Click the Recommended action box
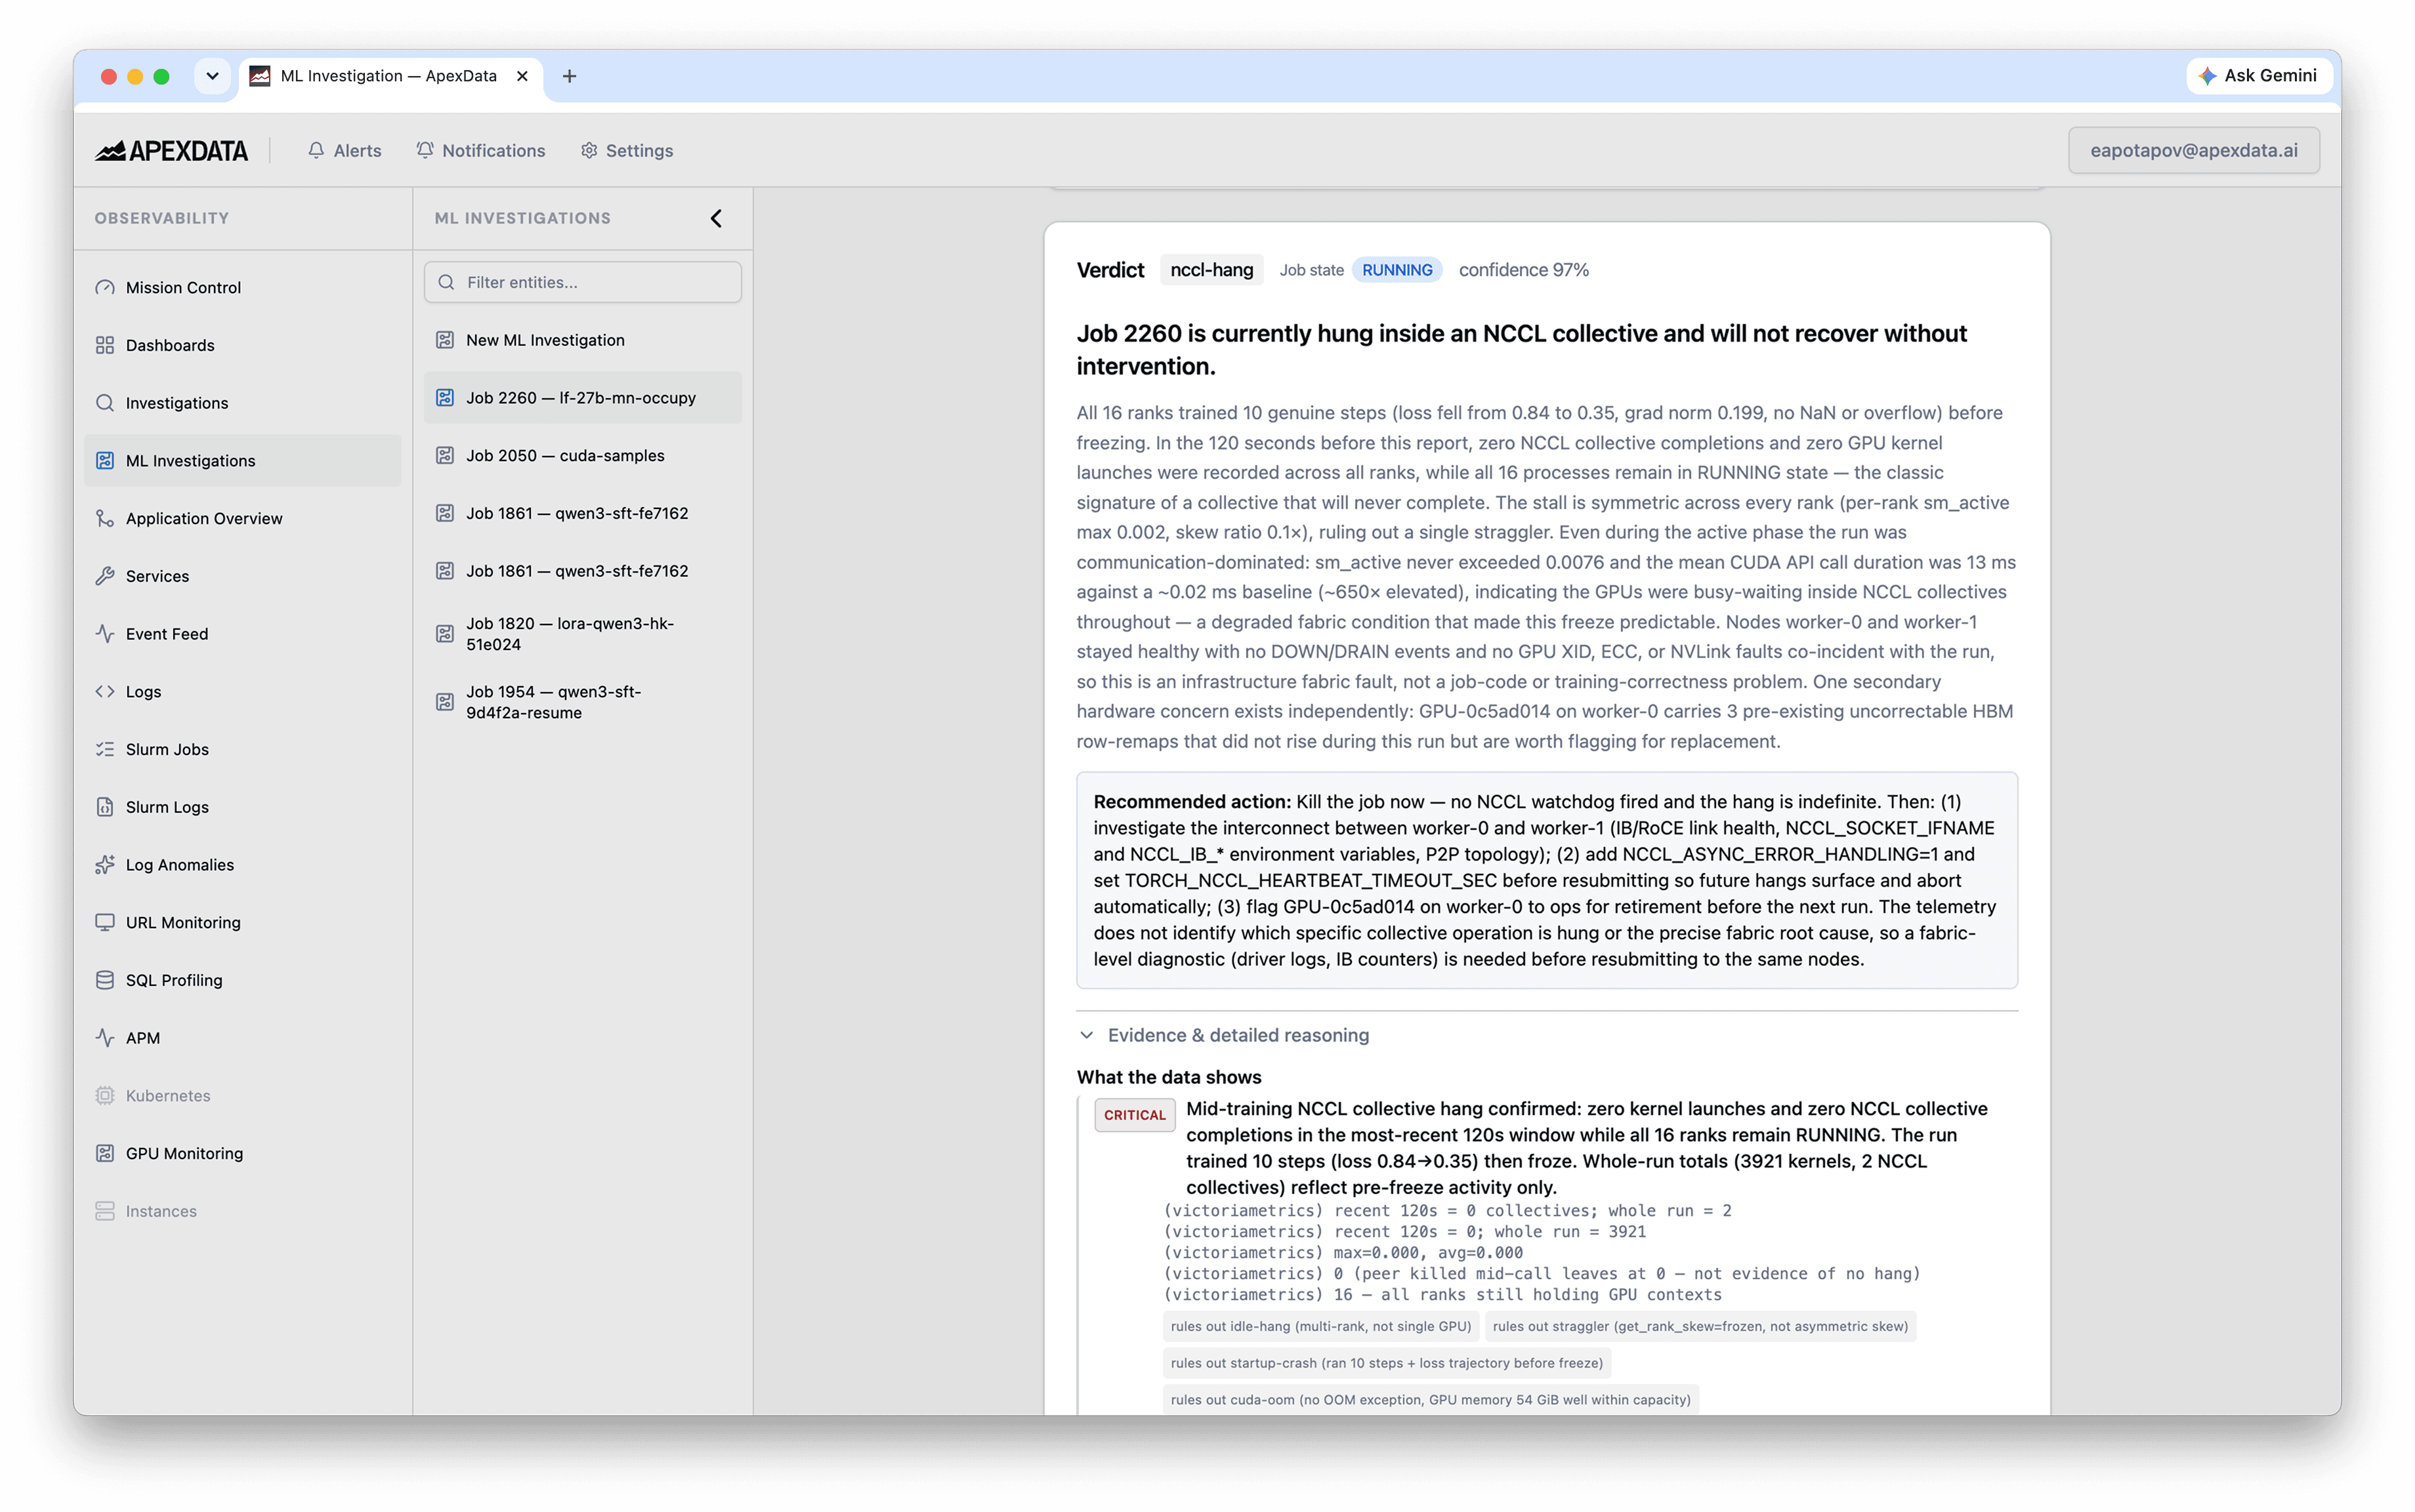This screenshot has width=2415, height=1512. click(x=1547, y=880)
